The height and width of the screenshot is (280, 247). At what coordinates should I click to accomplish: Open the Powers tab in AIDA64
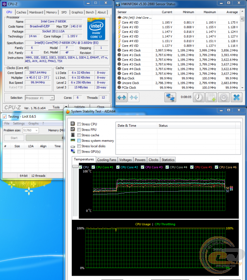point(140,160)
